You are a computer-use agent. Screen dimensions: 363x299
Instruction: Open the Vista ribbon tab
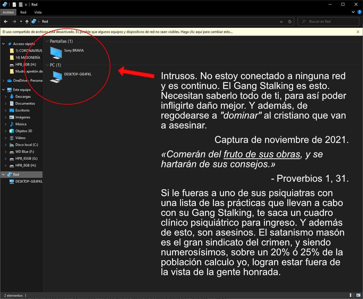(38, 12)
